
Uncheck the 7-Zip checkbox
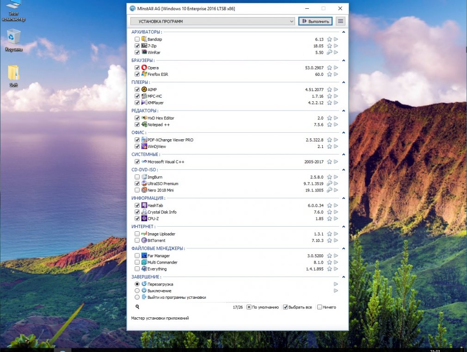[x=137, y=46]
